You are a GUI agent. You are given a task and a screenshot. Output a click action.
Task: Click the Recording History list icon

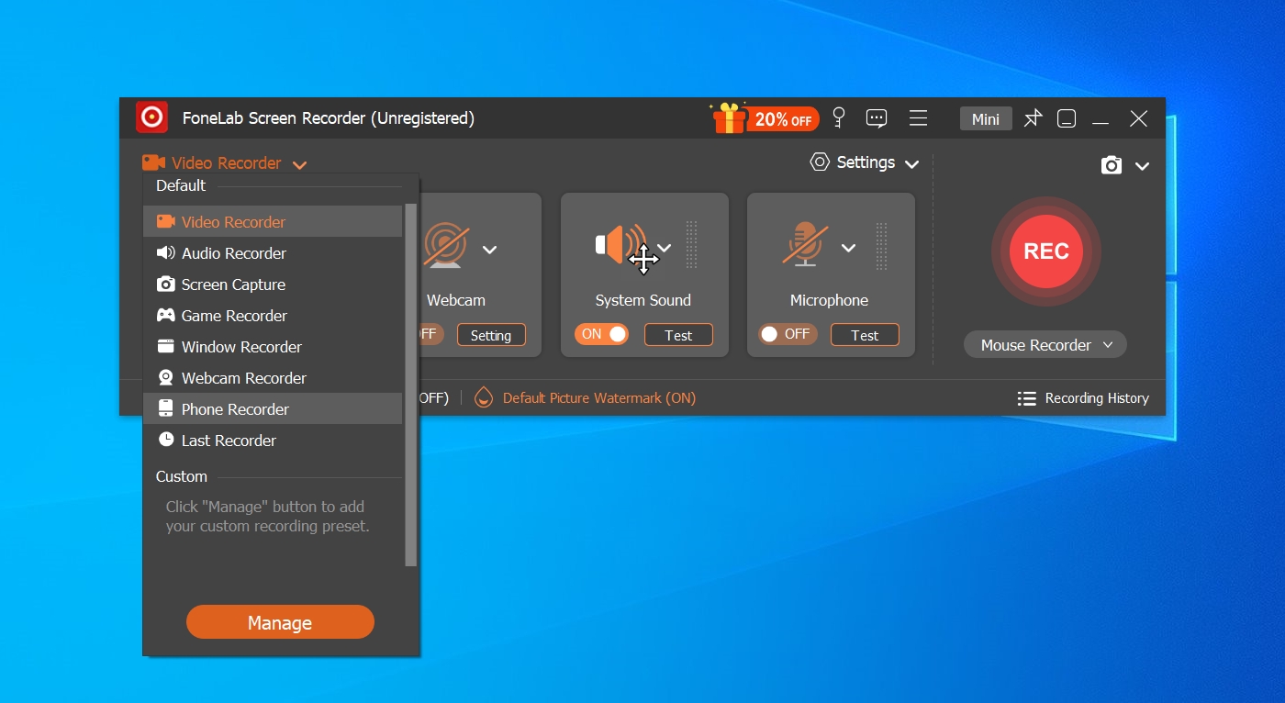click(x=1027, y=398)
